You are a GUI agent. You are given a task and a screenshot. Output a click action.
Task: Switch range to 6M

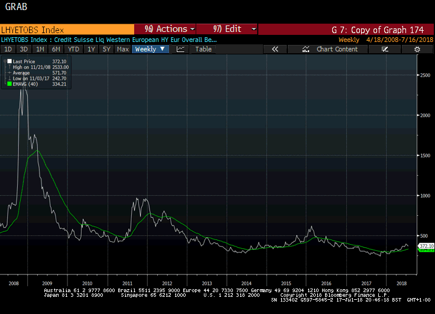pos(56,49)
